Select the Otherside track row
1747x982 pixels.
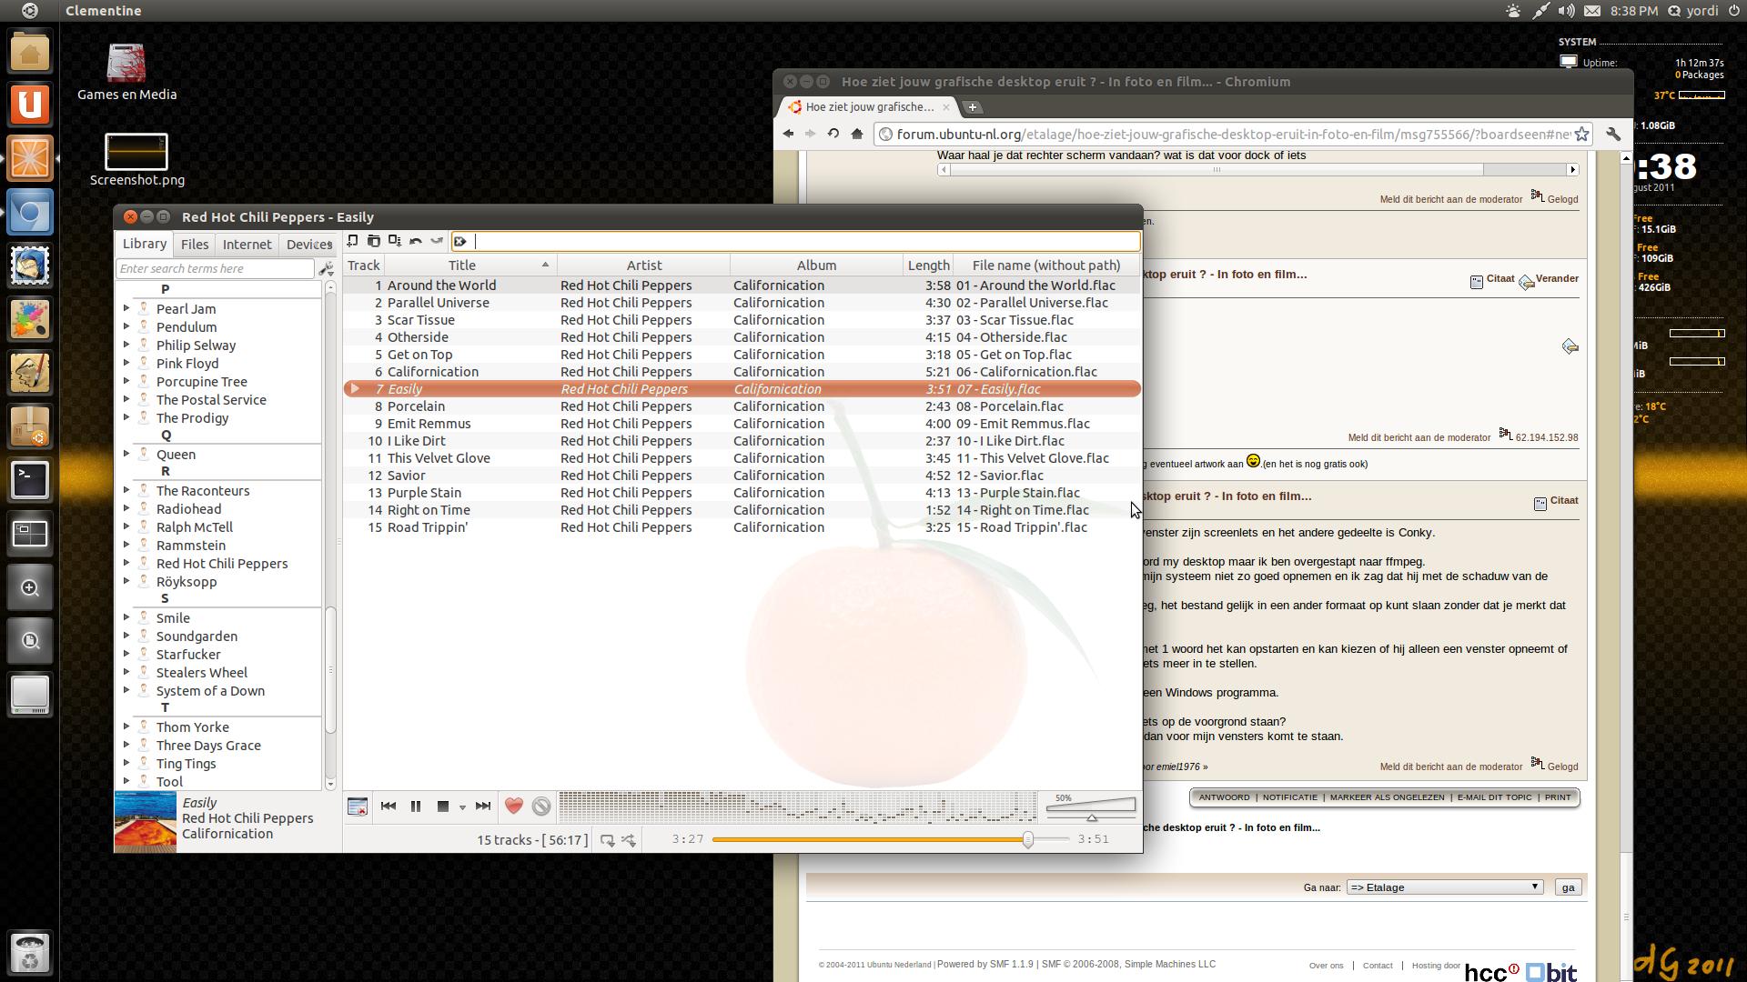pos(742,337)
